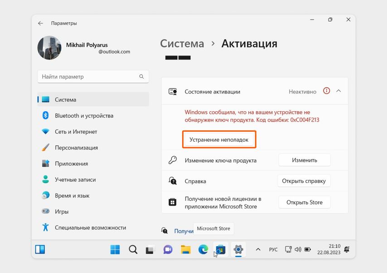
Task: Launch Microsoft Edge from the taskbar
Action: point(203,249)
